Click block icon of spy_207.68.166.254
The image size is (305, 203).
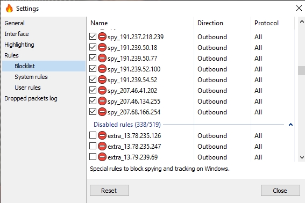point(102,112)
